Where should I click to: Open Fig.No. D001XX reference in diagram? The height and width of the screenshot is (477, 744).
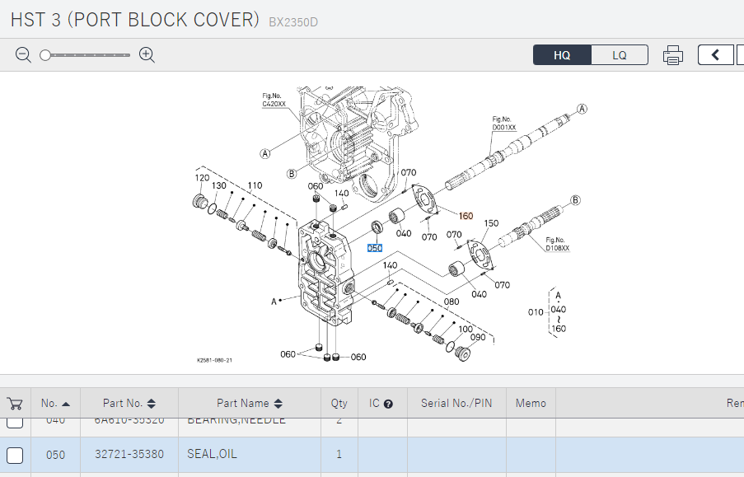click(504, 124)
